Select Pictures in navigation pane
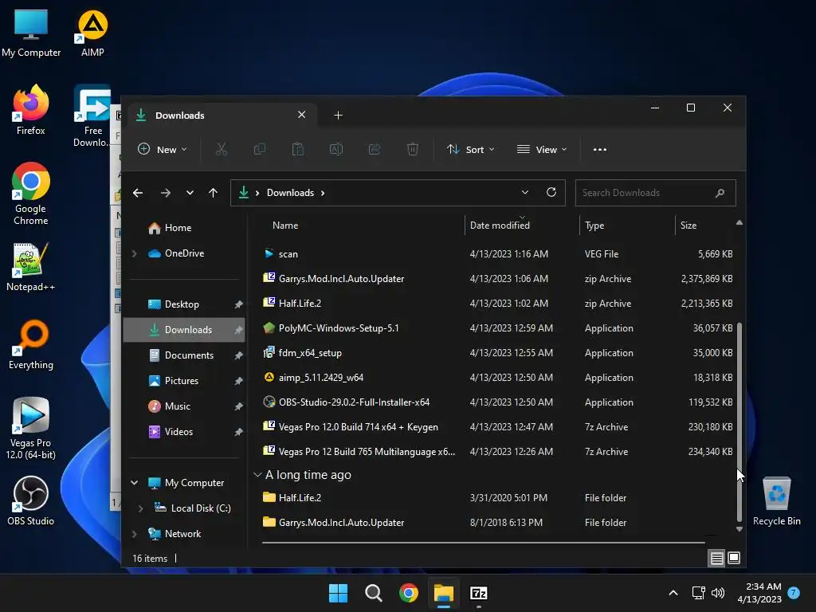The width and height of the screenshot is (816, 612). click(184, 381)
